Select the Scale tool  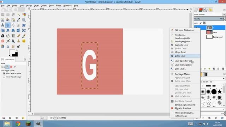pos(2,30)
